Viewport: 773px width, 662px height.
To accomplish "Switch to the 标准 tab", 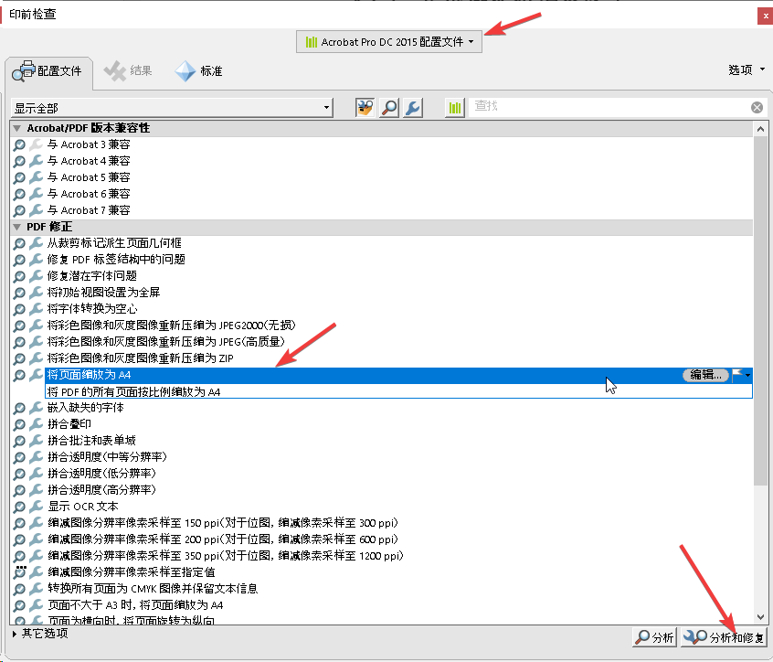I will click(199, 71).
